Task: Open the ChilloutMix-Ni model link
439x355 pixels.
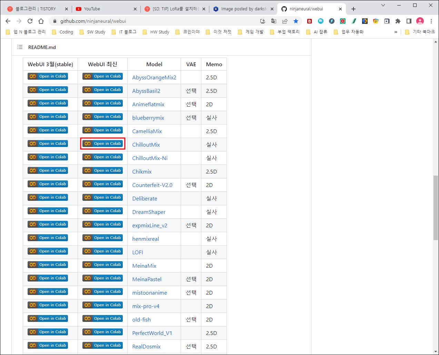Action: pos(150,158)
